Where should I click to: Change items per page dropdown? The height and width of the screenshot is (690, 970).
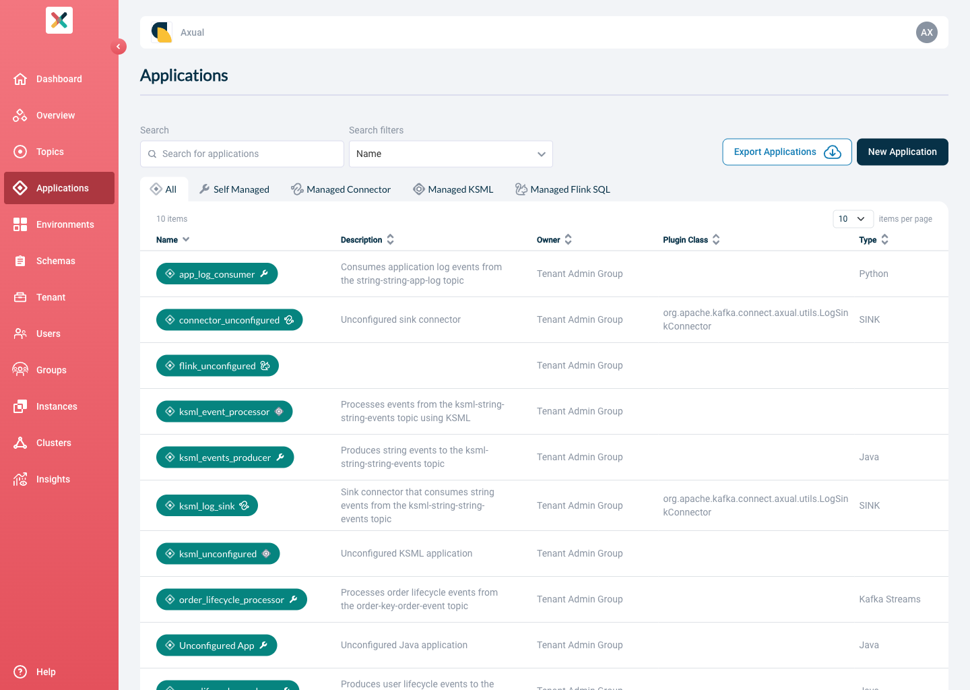pos(853,219)
